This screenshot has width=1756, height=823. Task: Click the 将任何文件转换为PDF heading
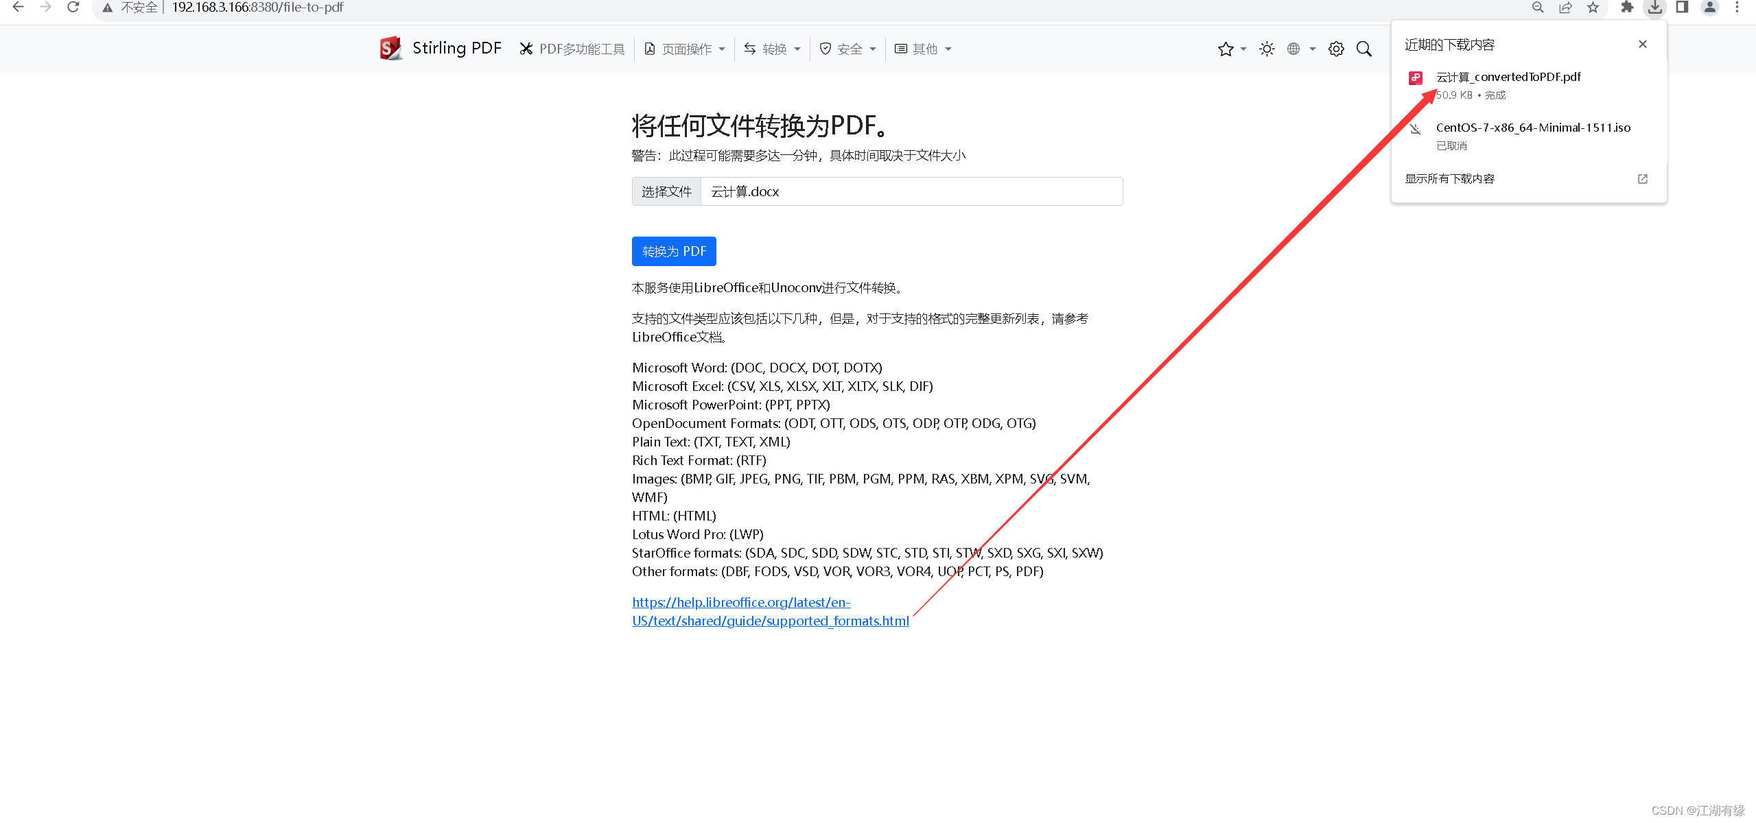coord(761,126)
